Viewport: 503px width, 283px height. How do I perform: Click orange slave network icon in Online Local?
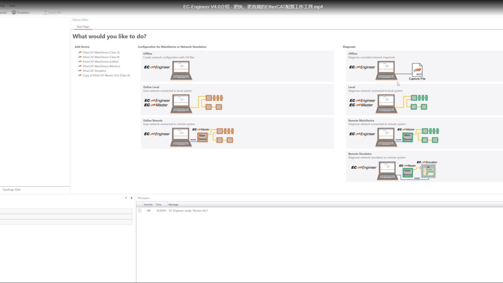214,102
